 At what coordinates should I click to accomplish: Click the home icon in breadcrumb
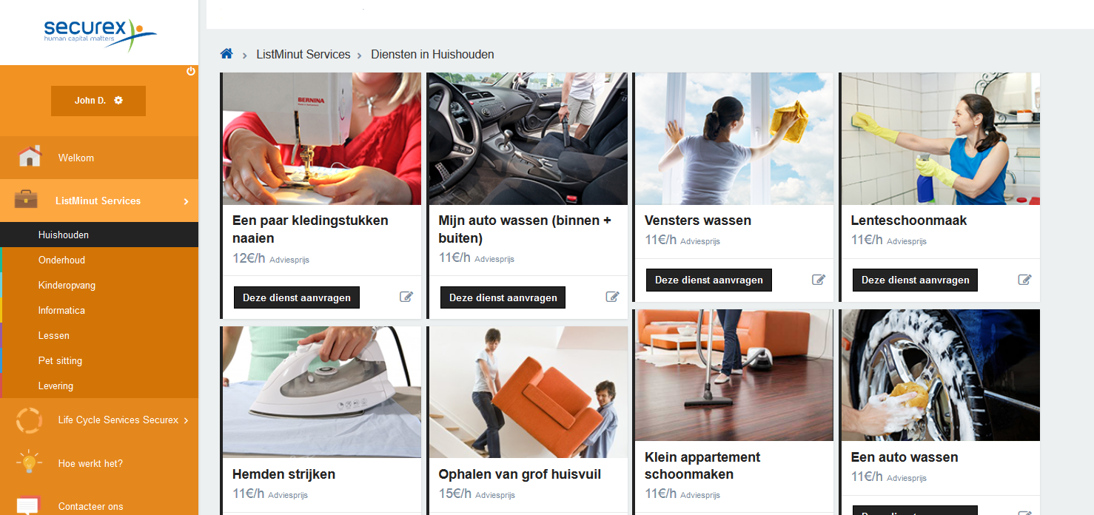point(226,54)
